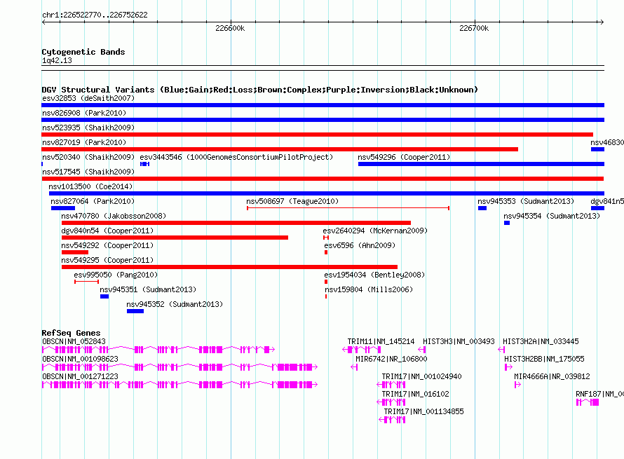Open the TRIM11|NM_145214 gene label
The height and width of the screenshot is (459, 624).
pyautogui.click(x=381, y=342)
